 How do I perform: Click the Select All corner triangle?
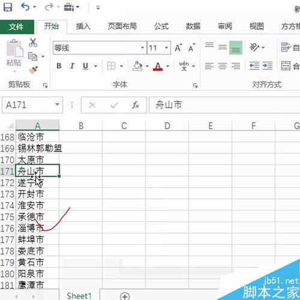[x=10, y=125]
